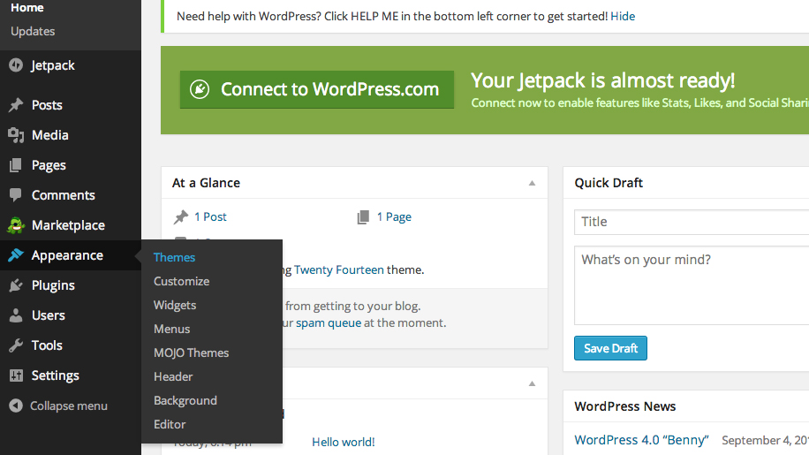The image size is (809, 455).
Task: Open Editor in Appearance submenu
Action: 170,424
